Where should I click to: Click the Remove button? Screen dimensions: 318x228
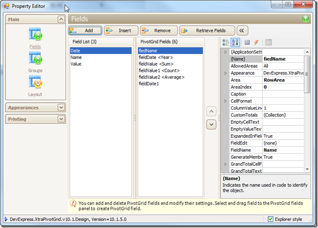tap(159, 31)
